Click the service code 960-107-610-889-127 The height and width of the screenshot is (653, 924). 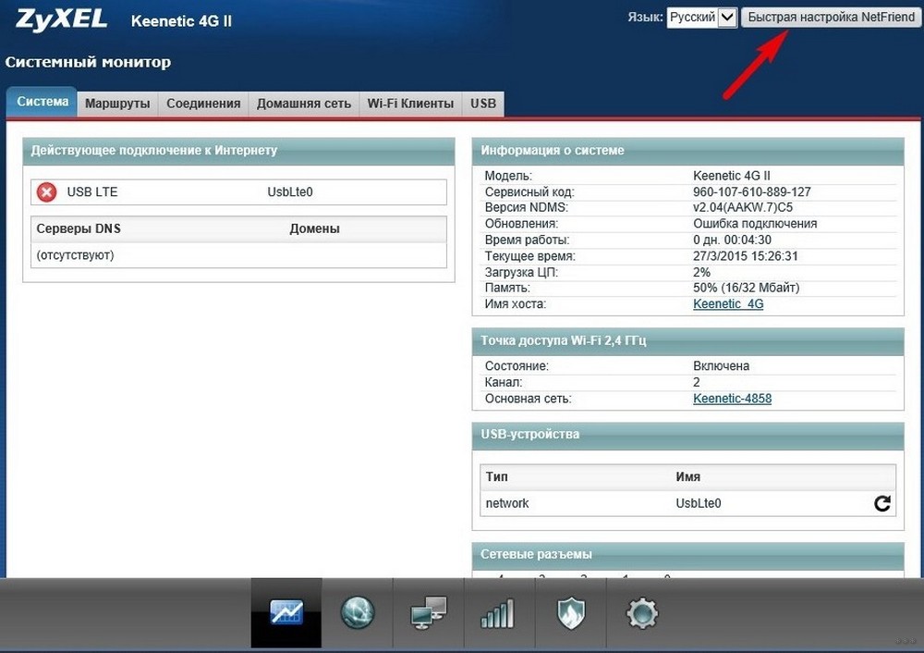752,192
